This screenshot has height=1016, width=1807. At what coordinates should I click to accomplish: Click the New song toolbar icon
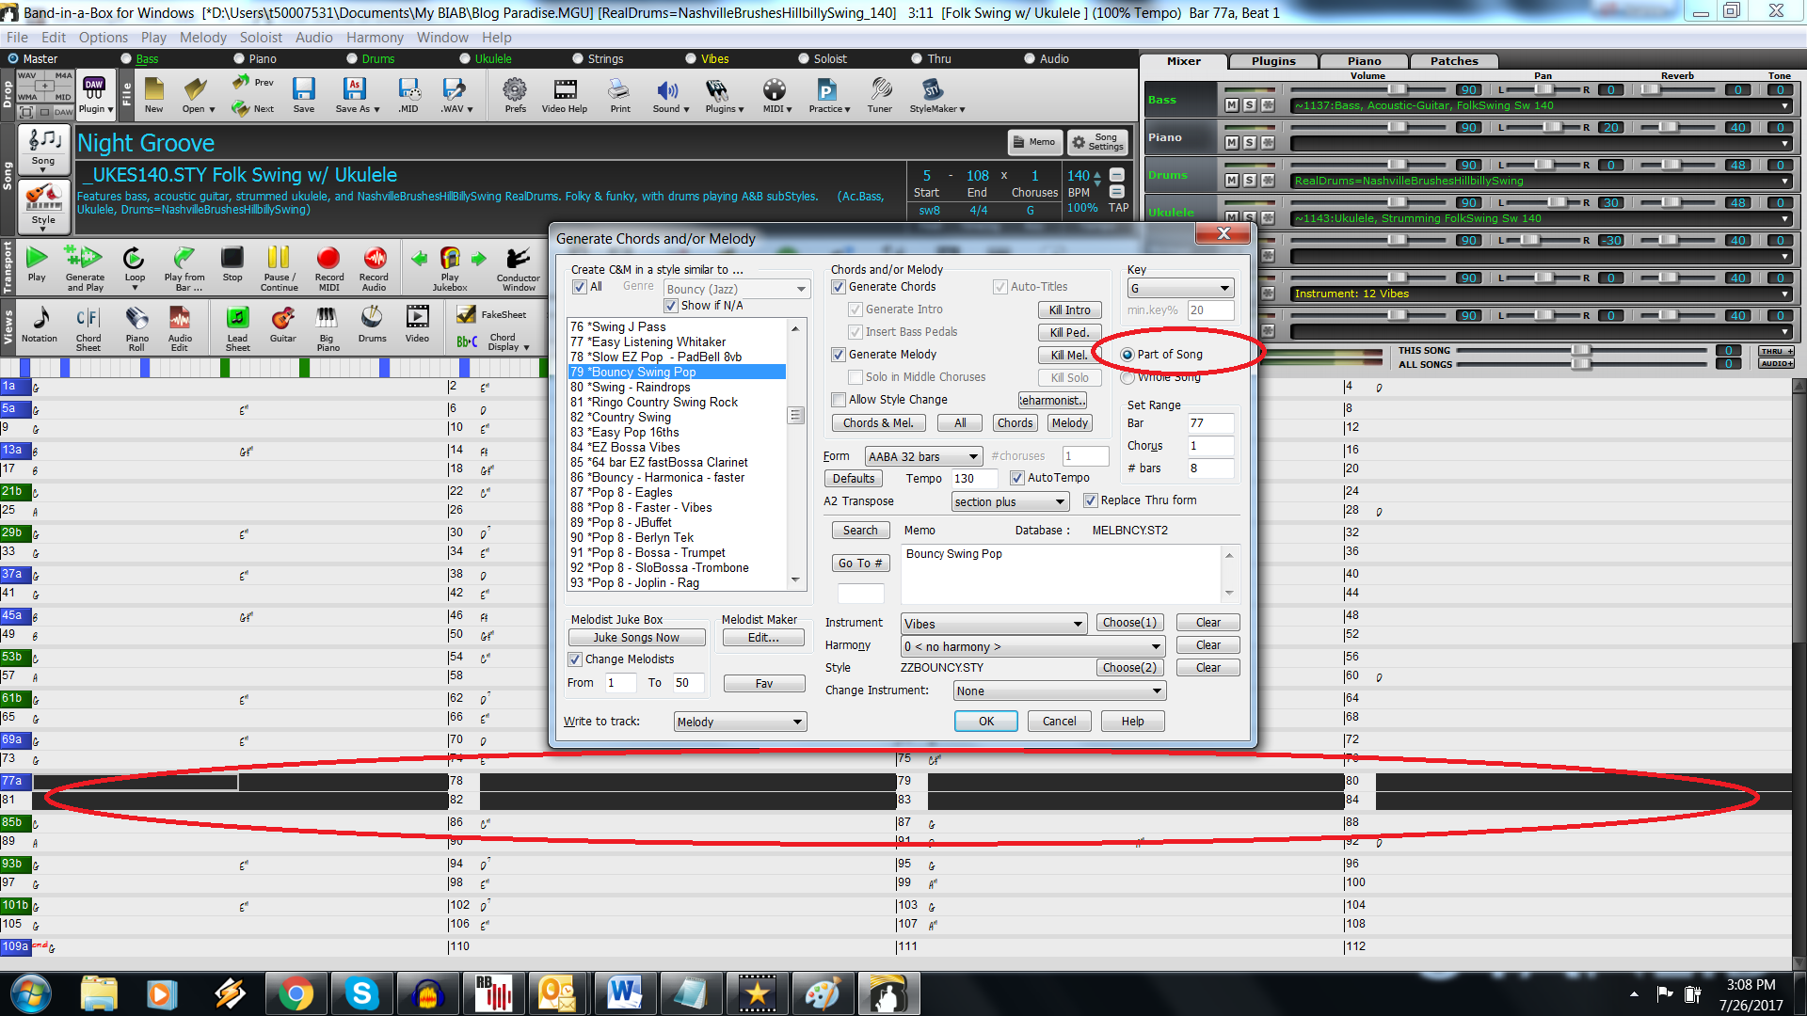tap(154, 94)
